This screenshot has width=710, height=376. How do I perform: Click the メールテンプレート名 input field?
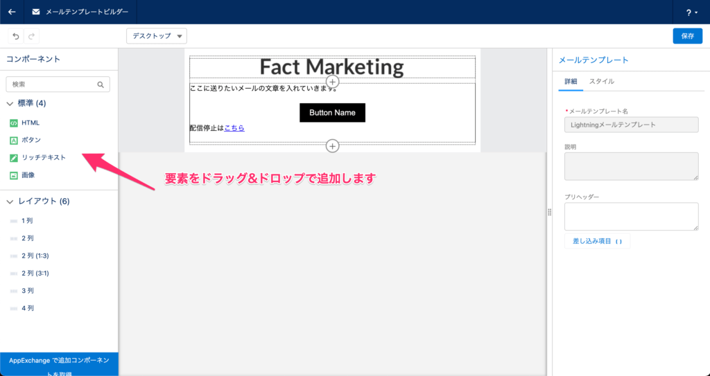(x=631, y=125)
